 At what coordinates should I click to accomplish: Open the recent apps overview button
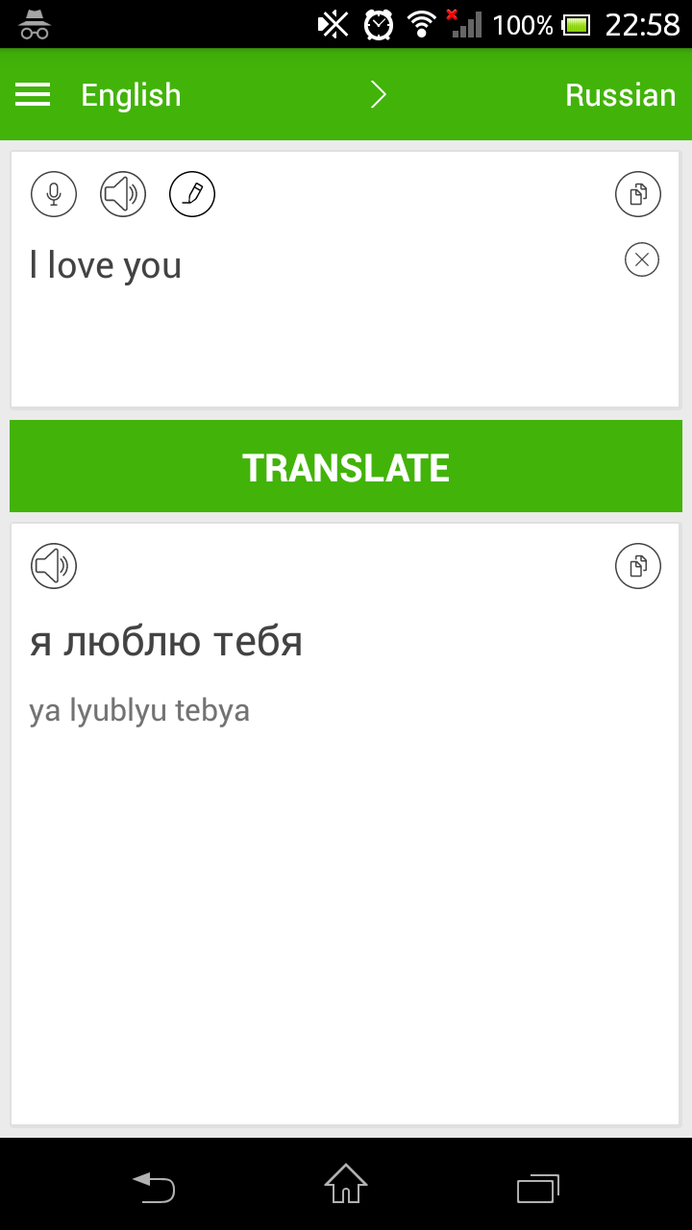click(538, 1189)
